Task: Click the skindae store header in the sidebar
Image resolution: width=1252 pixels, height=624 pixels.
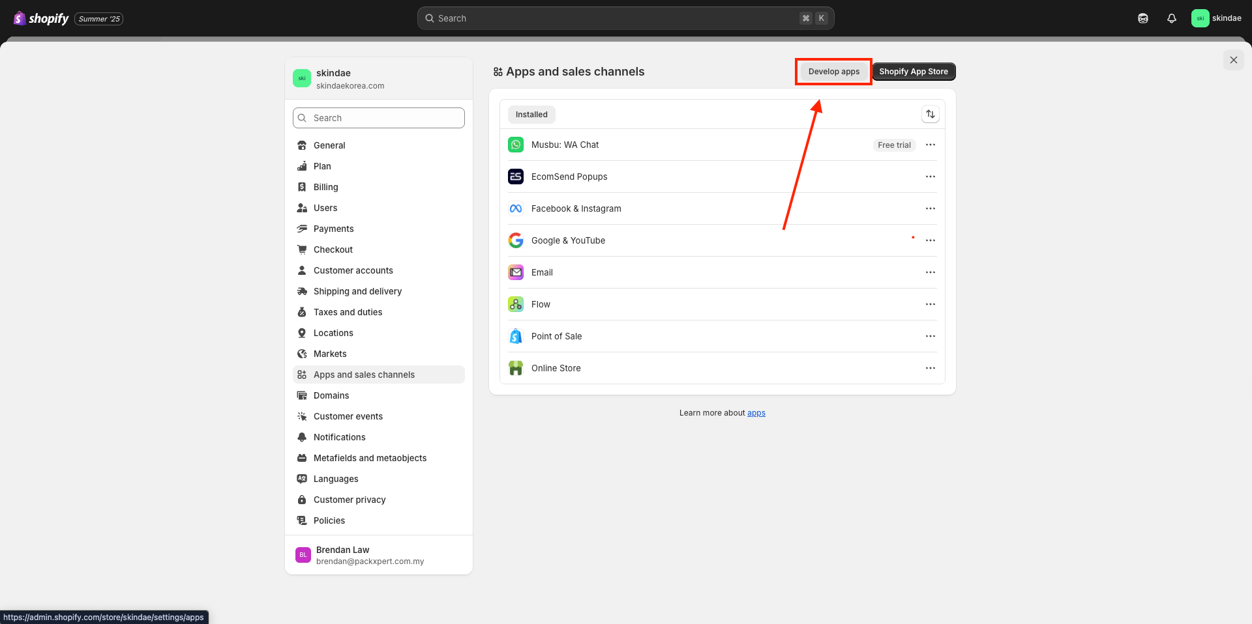Action: pos(379,79)
